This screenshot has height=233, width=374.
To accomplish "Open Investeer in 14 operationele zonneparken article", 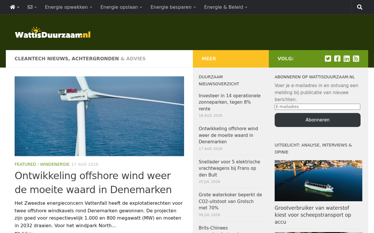I will 230,102.
